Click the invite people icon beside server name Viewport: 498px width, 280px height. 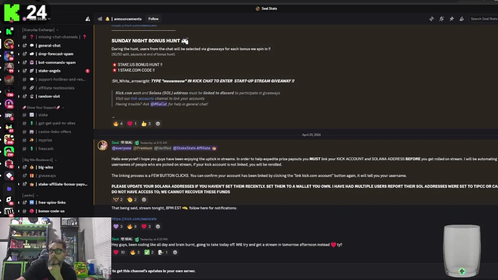pyautogui.click(x=88, y=19)
